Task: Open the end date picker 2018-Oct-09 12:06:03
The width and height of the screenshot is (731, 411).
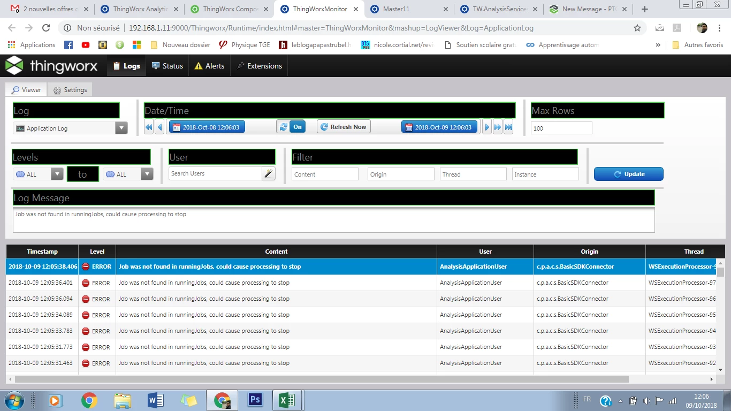Action: 439,127
